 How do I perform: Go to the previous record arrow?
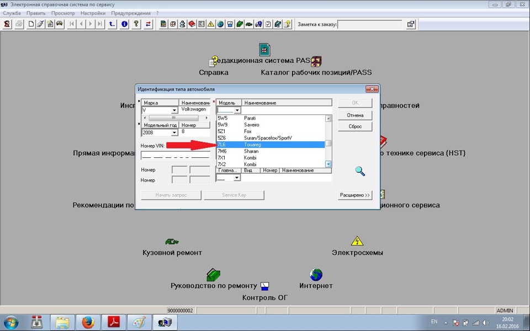[x=81, y=24]
